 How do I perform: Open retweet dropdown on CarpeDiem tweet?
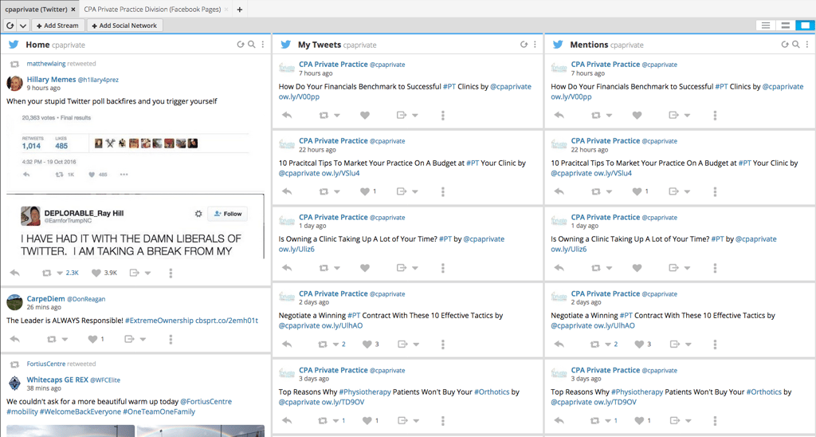pyautogui.click(x=65, y=340)
